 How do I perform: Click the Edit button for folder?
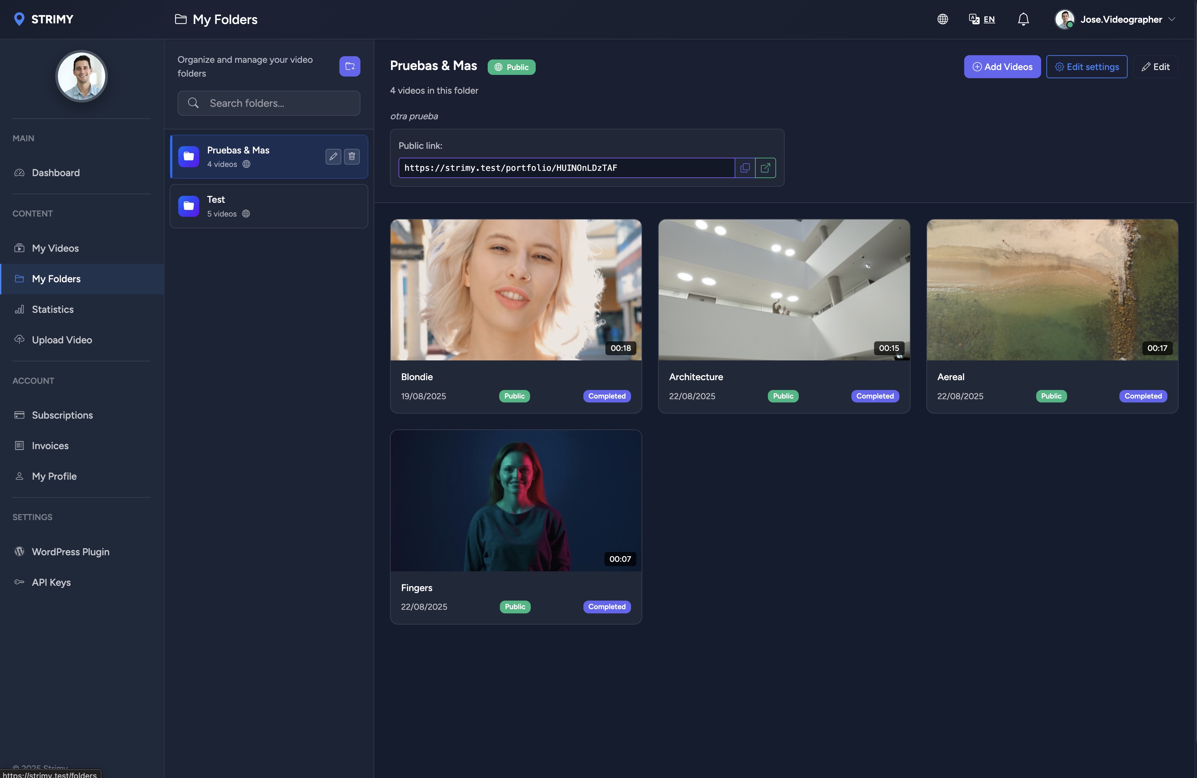point(1155,67)
